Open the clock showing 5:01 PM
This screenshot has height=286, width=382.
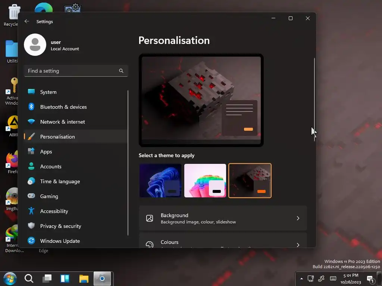click(351, 279)
